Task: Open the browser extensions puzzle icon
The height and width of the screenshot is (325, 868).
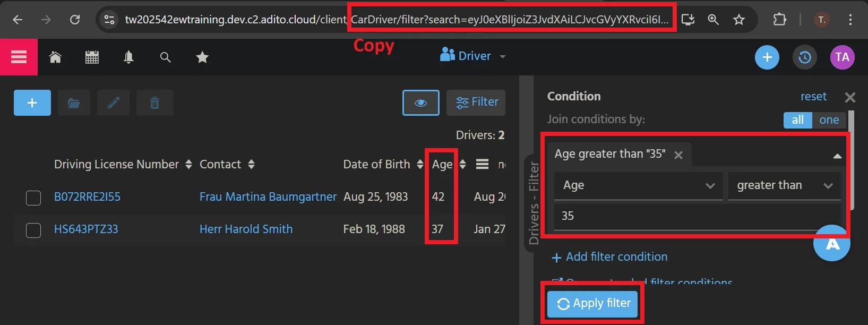Action: [779, 20]
